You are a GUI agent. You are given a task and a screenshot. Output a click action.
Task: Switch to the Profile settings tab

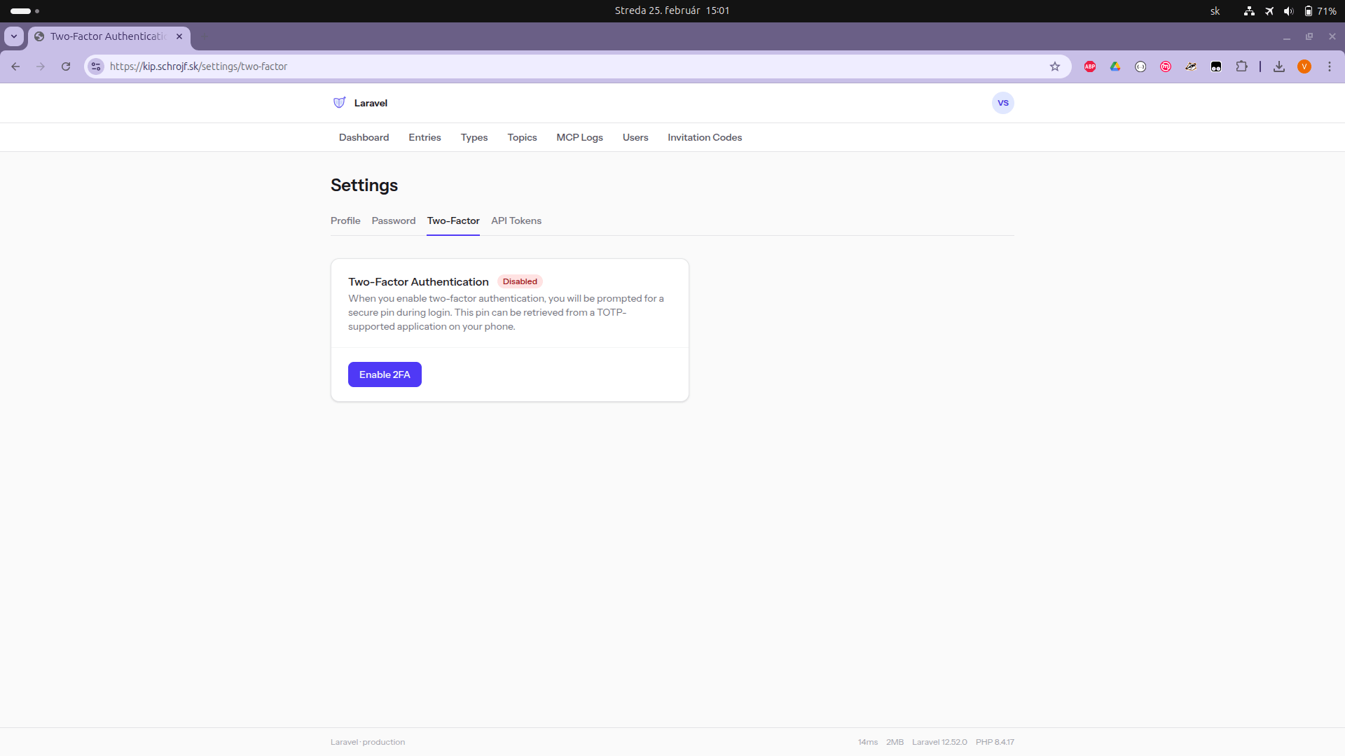click(345, 221)
